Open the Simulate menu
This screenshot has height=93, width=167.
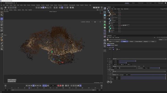pos(47,5)
